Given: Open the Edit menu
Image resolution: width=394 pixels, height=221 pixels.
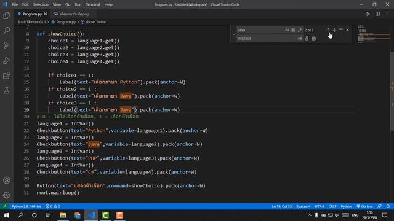Looking at the screenshot, I should tap(25, 4).
